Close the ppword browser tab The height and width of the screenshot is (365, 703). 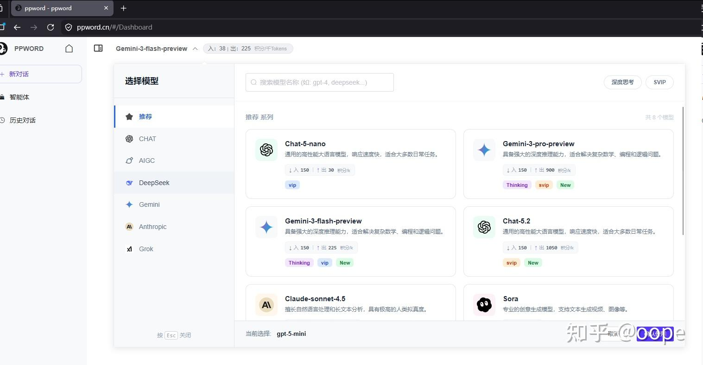point(106,8)
